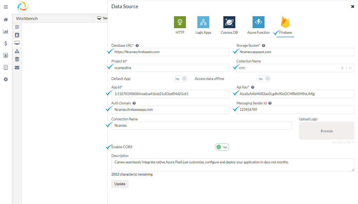The image size is (358, 204).
Task: Open the contact card icon in main sidebar
Action: (x=6, y=56)
